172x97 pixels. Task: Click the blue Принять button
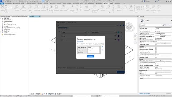(91, 56)
